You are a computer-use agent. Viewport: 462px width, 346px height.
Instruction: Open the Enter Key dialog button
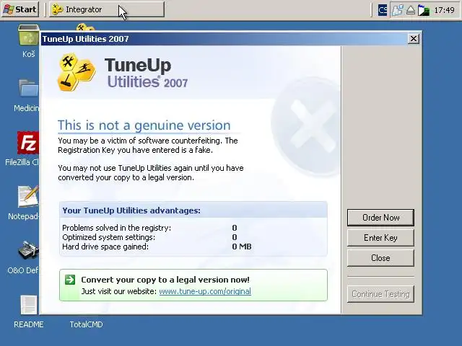pos(380,238)
